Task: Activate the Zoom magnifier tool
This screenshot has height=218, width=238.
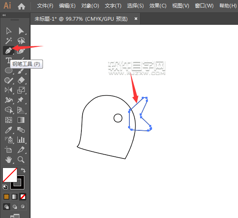Action: [x=21, y=160]
